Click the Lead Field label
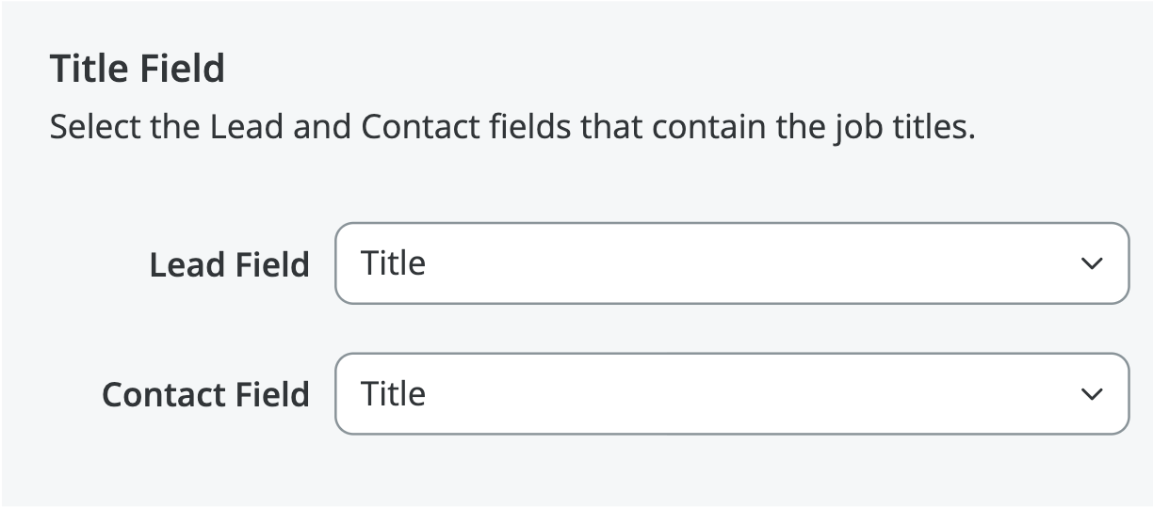 tap(229, 264)
